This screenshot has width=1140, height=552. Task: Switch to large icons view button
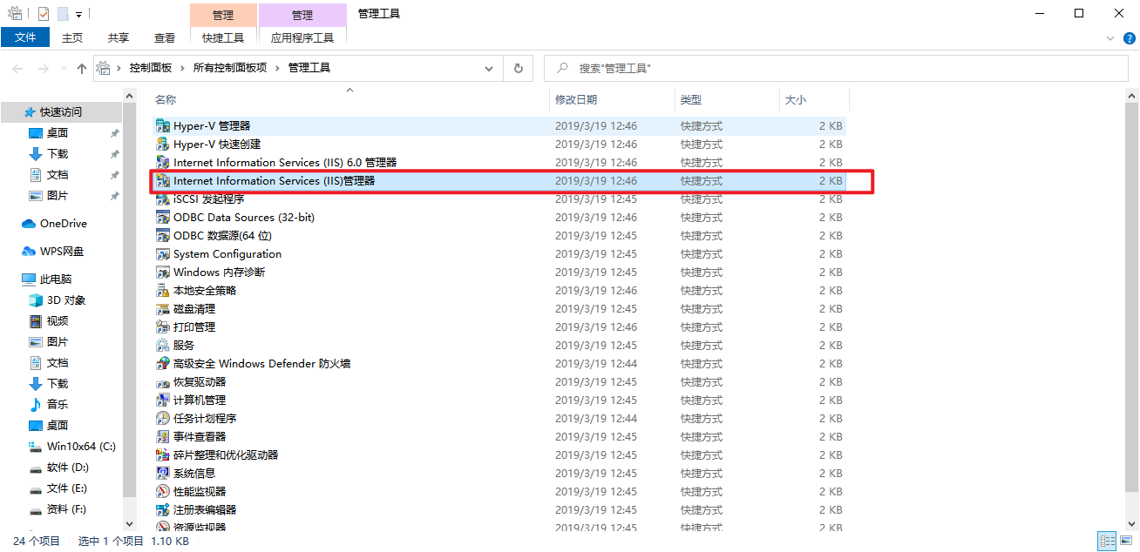click(1127, 542)
